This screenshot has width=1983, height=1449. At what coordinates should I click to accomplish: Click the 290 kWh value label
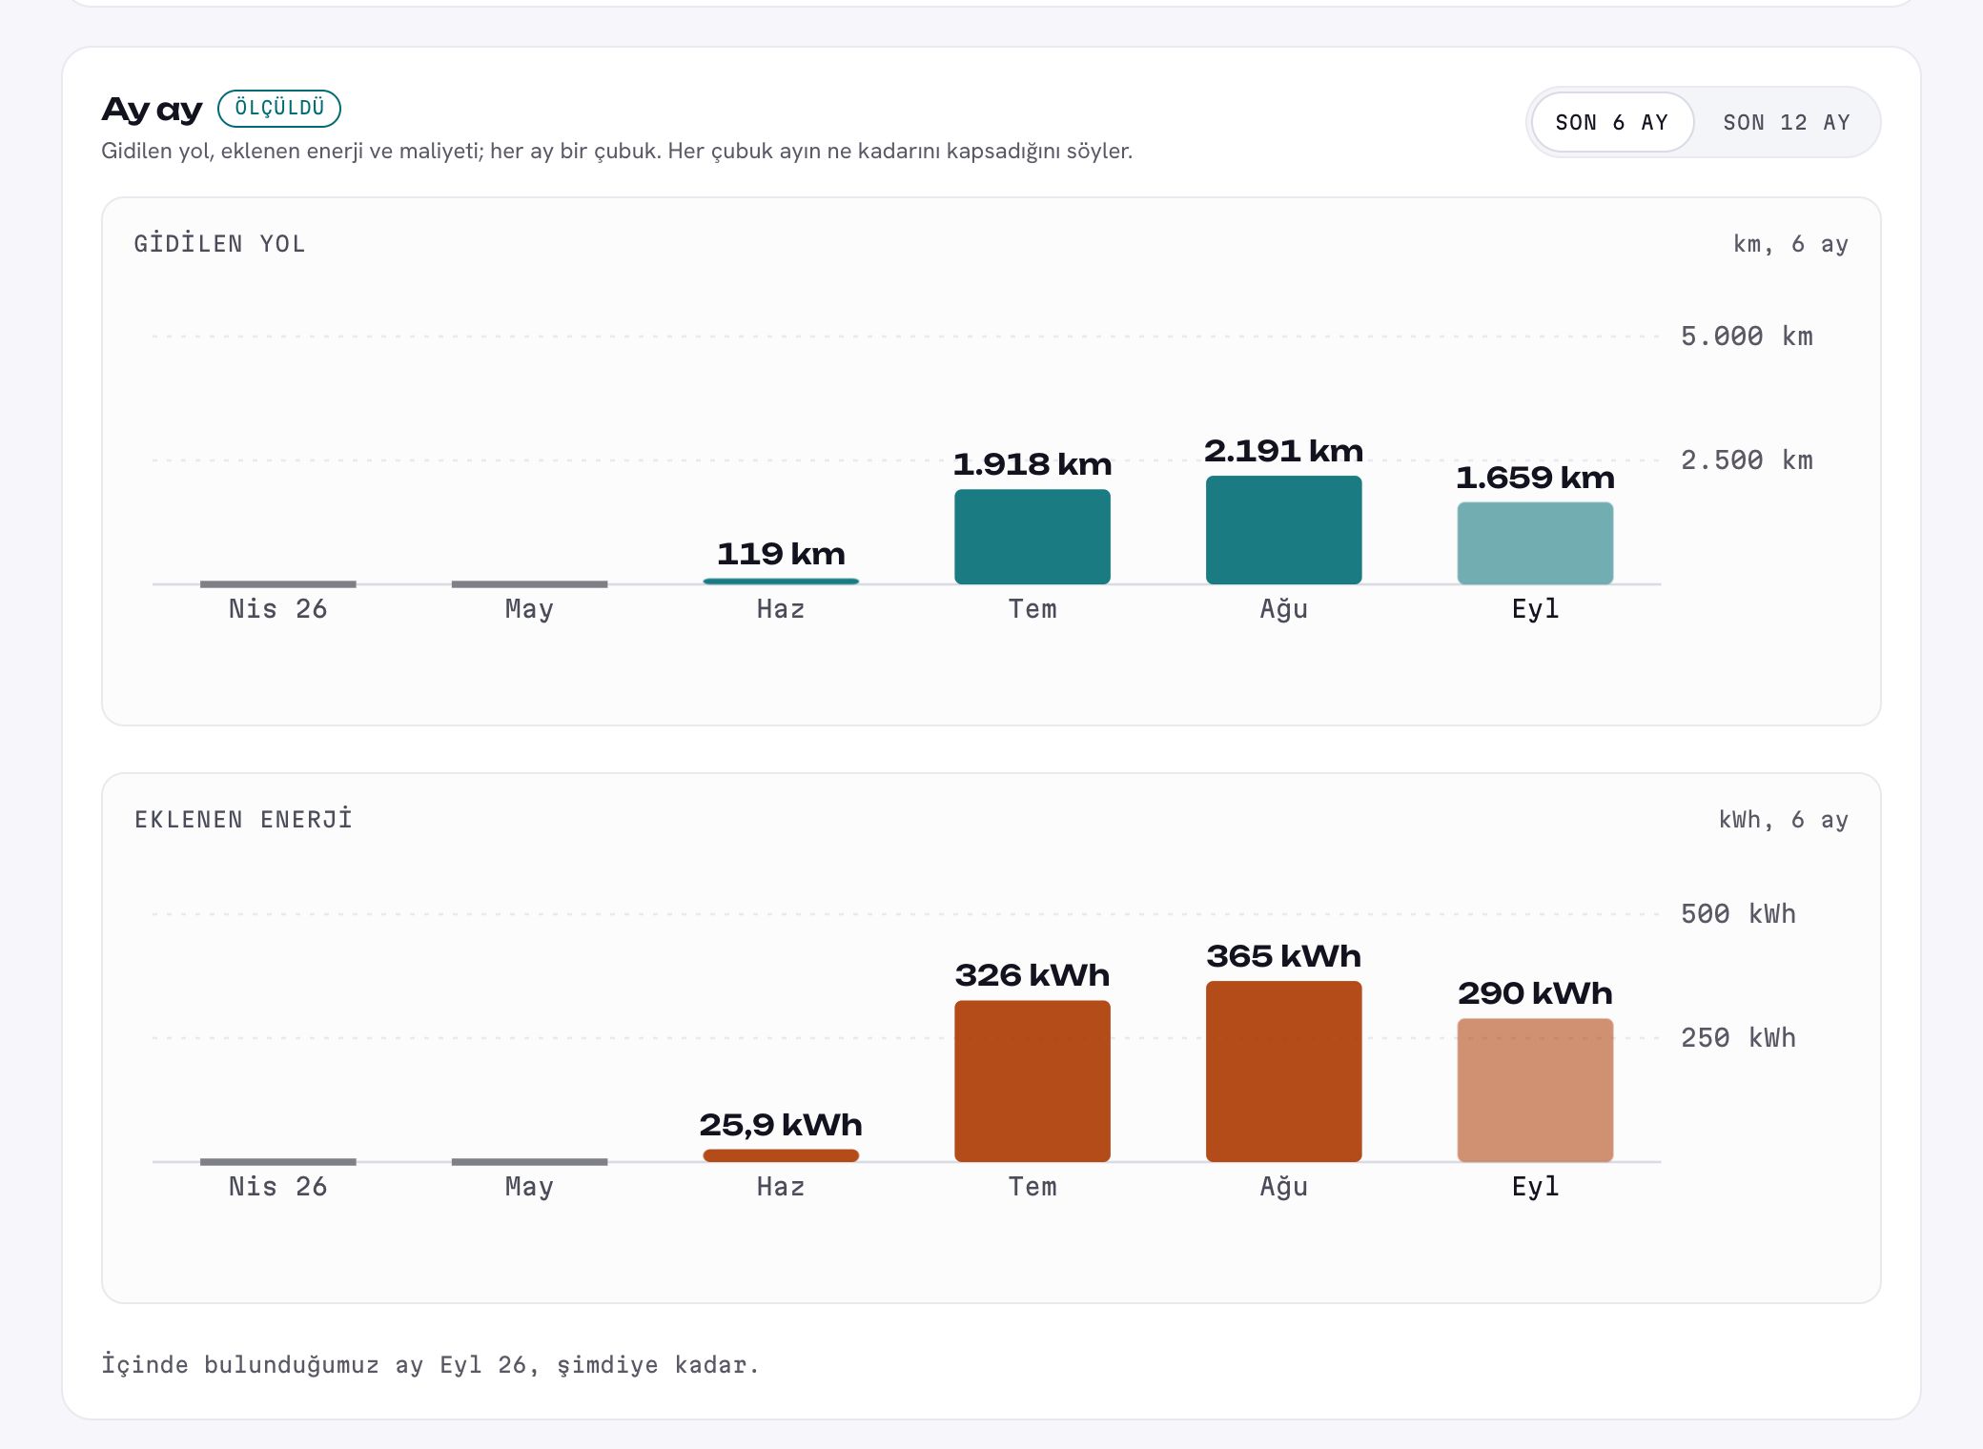1535,993
